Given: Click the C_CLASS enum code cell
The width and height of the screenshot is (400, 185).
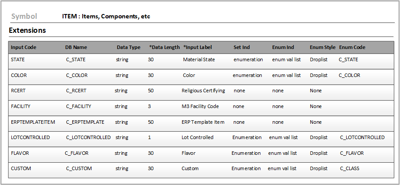Looking at the screenshot, I should (349, 168).
